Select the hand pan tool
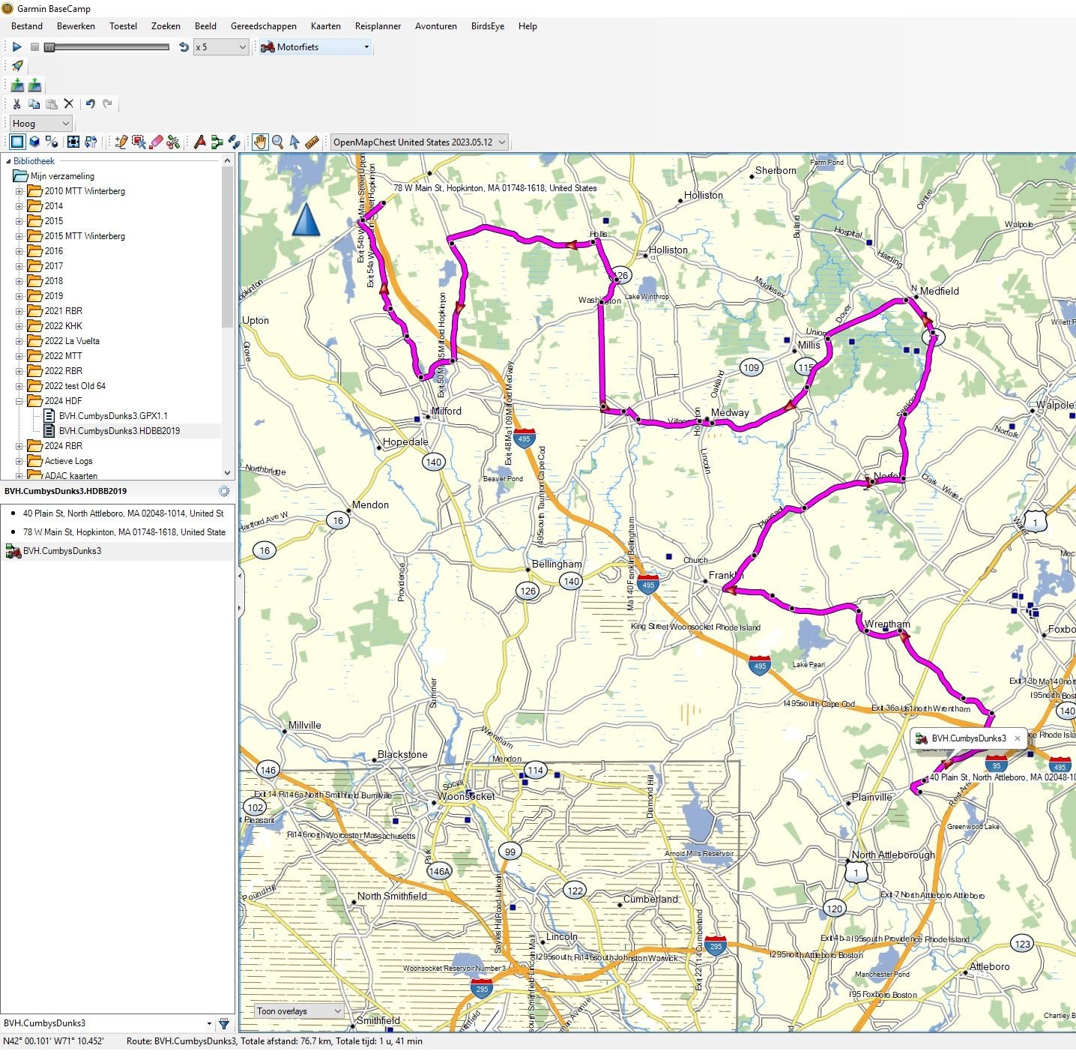 259,142
